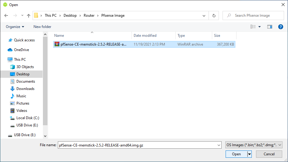
Task: Click the Quick access star icon
Action: tap(10, 40)
